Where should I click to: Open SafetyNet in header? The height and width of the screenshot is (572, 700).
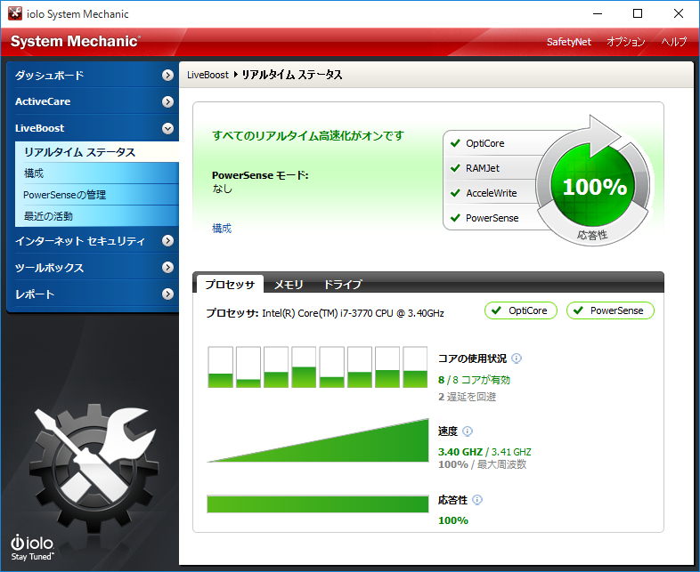tap(569, 42)
